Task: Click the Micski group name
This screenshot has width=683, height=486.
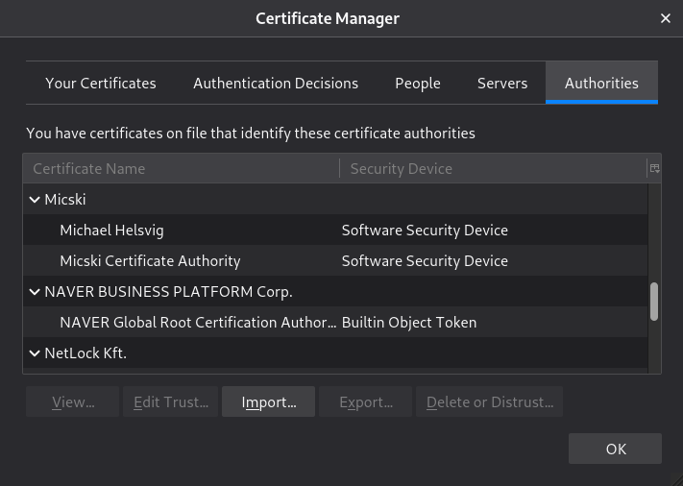Action: click(x=65, y=200)
